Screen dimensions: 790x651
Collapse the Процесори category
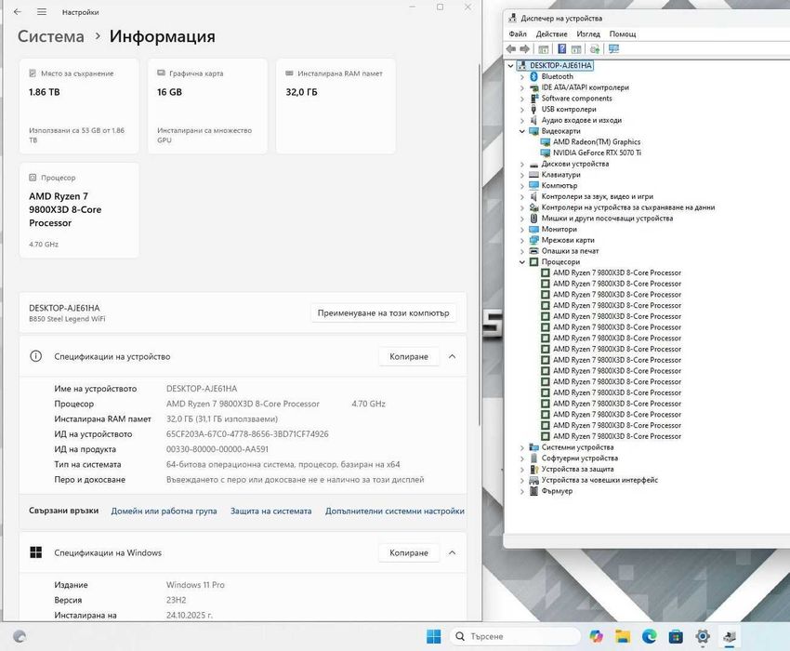point(522,262)
